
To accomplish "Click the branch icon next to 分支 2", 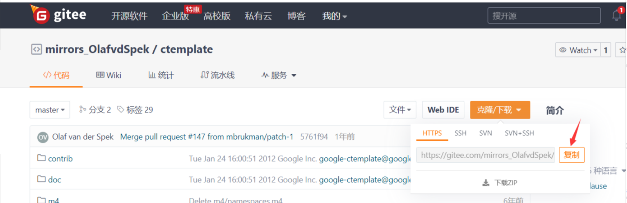I will coord(83,109).
